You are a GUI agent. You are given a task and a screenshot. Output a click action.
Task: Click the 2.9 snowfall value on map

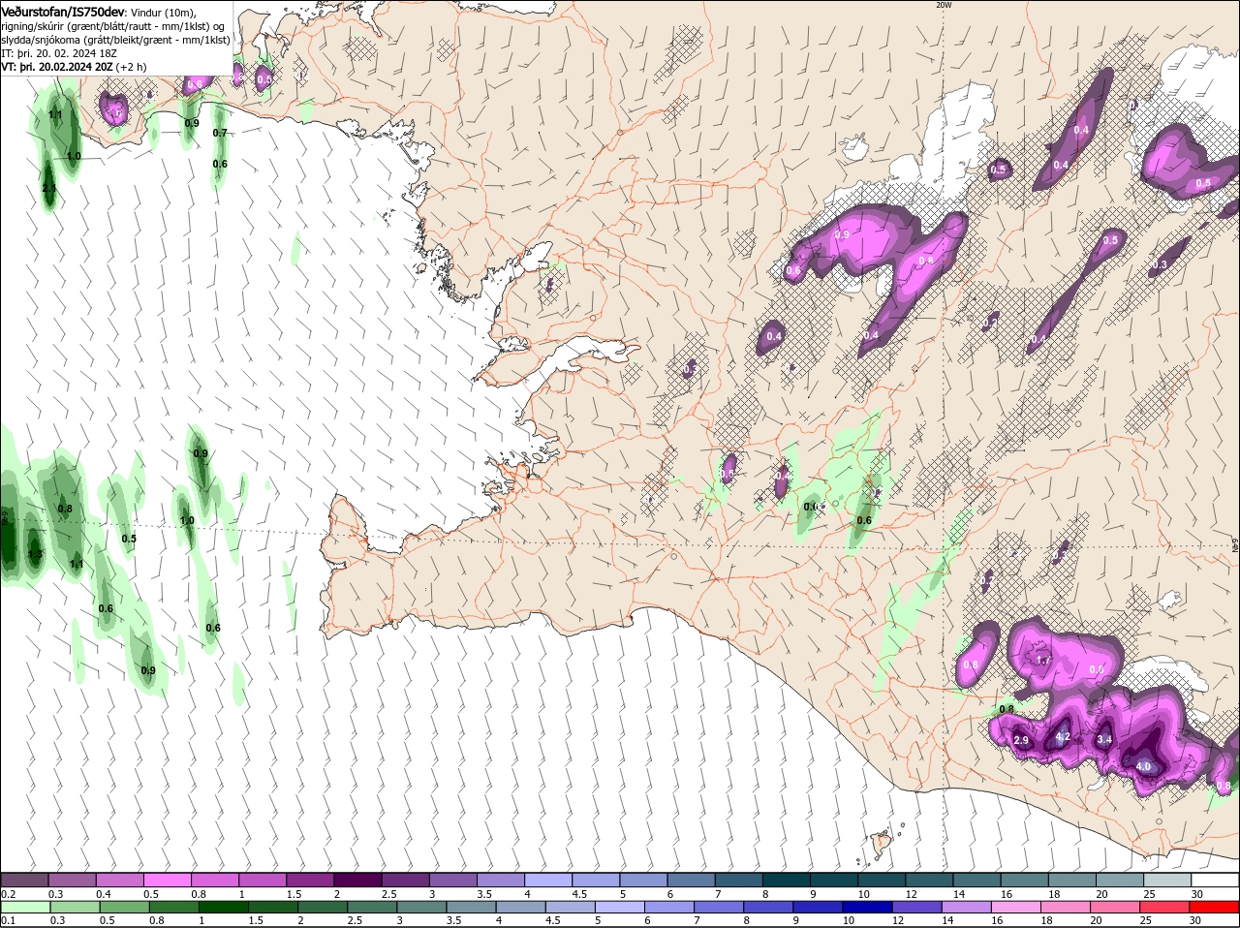point(1021,741)
